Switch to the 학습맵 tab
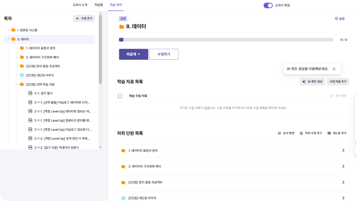The height and width of the screenshot is (201, 357). pyautogui.click(x=99, y=5)
